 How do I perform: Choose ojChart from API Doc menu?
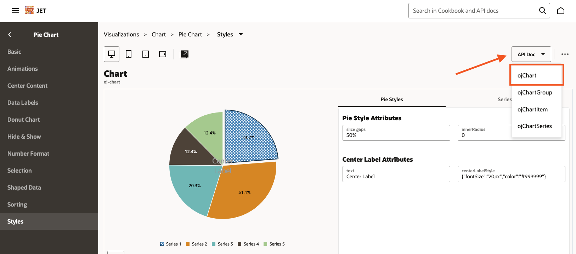coord(527,75)
